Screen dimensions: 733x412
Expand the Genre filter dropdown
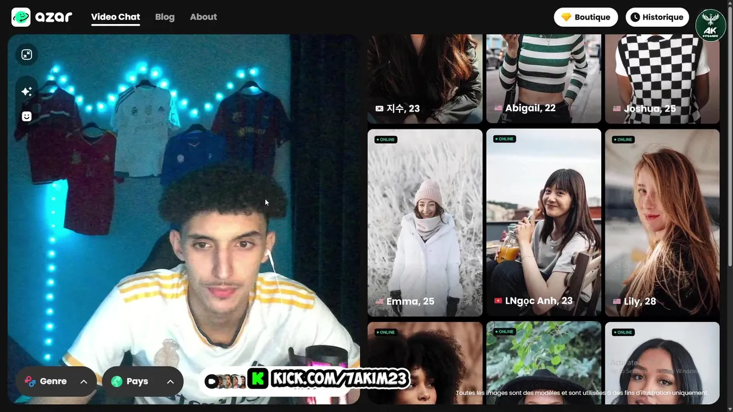coord(84,382)
